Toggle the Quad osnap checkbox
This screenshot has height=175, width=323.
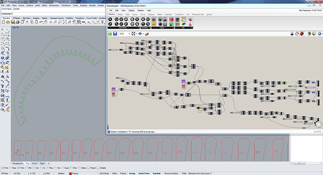coord(63,168)
